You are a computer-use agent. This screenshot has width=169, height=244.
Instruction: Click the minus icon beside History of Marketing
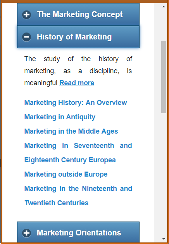[26, 37]
